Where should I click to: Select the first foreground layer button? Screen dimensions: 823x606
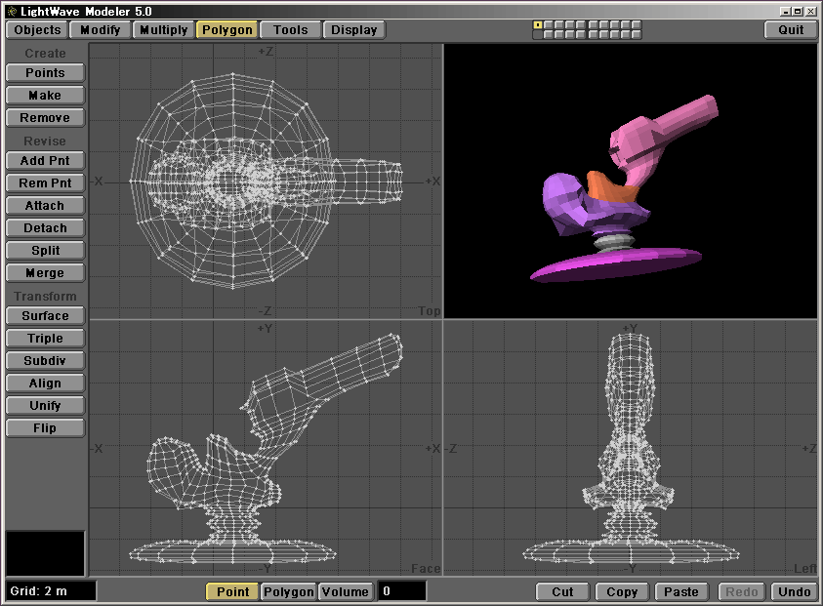click(x=538, y=24)
